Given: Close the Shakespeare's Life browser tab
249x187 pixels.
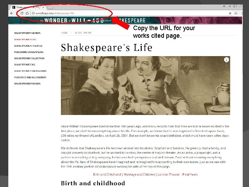Looking at the screenshot, I should click(x=43, y=7).
